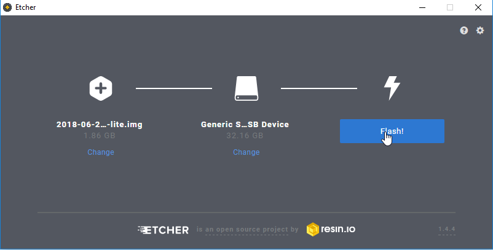
Task: Click the resin.io cube logo
Action: pyautogui.click(x=312, y=229)
